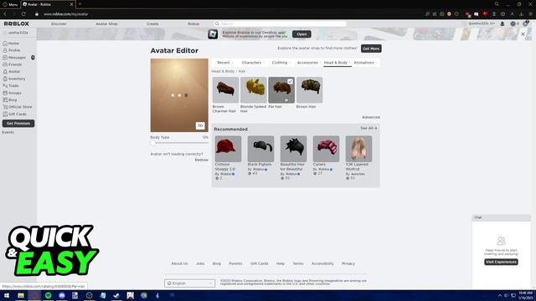Open File Explorer from the taskbar
The image size is (536, 301).
click(21, 295)
